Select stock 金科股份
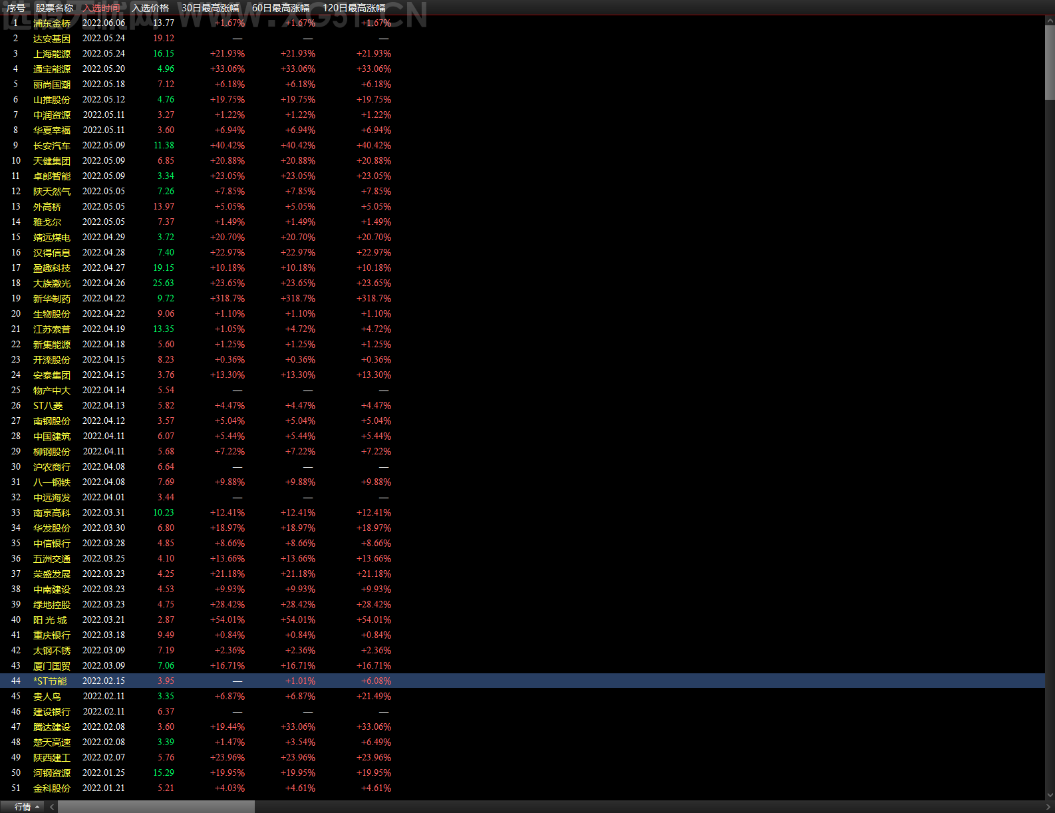Viewport: 1055px width, 813px height. tap(52, 788)
